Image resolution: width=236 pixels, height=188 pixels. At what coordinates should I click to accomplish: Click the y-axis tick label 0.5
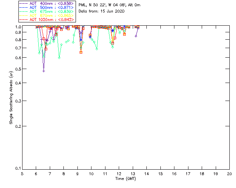point(17,69)
